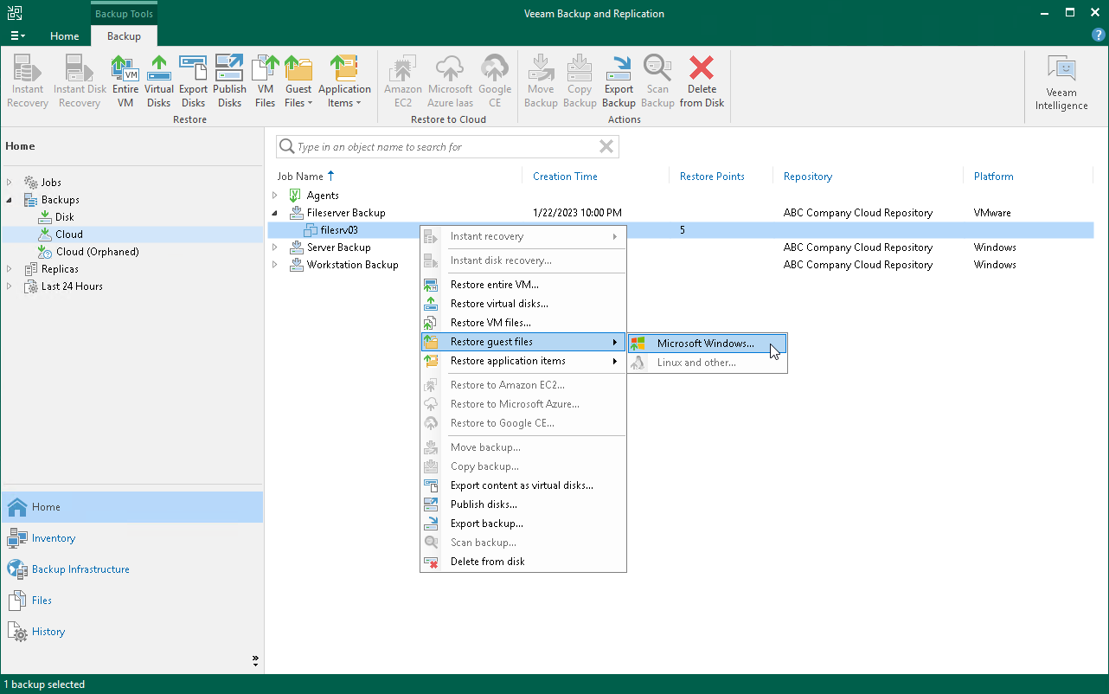The image size is (1109, 694).
Task: Select Disk under Backups
Action: tap(65, 217)
